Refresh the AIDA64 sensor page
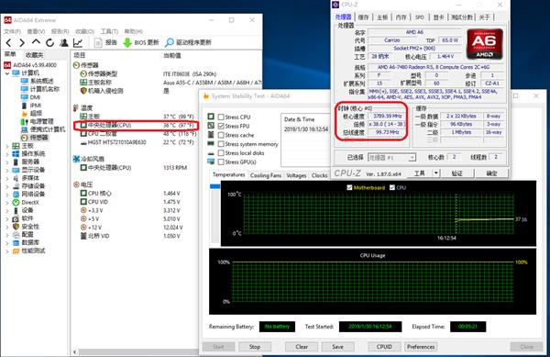Screen dimensions: 550x357 coord(49,43)
